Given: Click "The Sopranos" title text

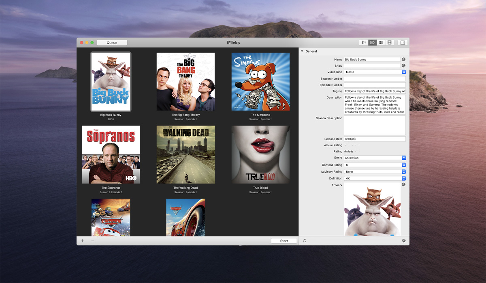Looking at the screenshot, I should tap(111, 188).
